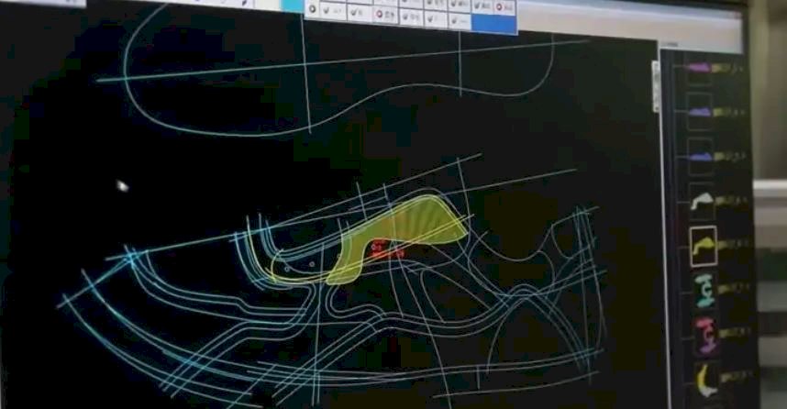Choose the pink pattern piece thumbnail
Viewport: 787px width, 409px height.
point(705,333)
